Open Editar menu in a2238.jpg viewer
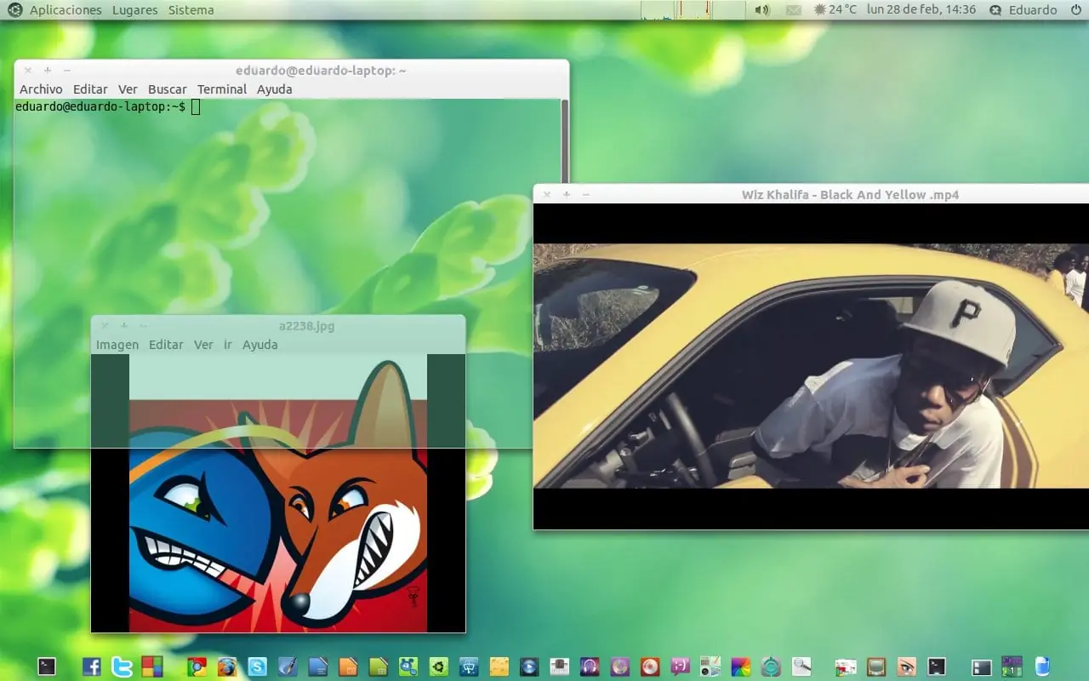 pos(166,345)
